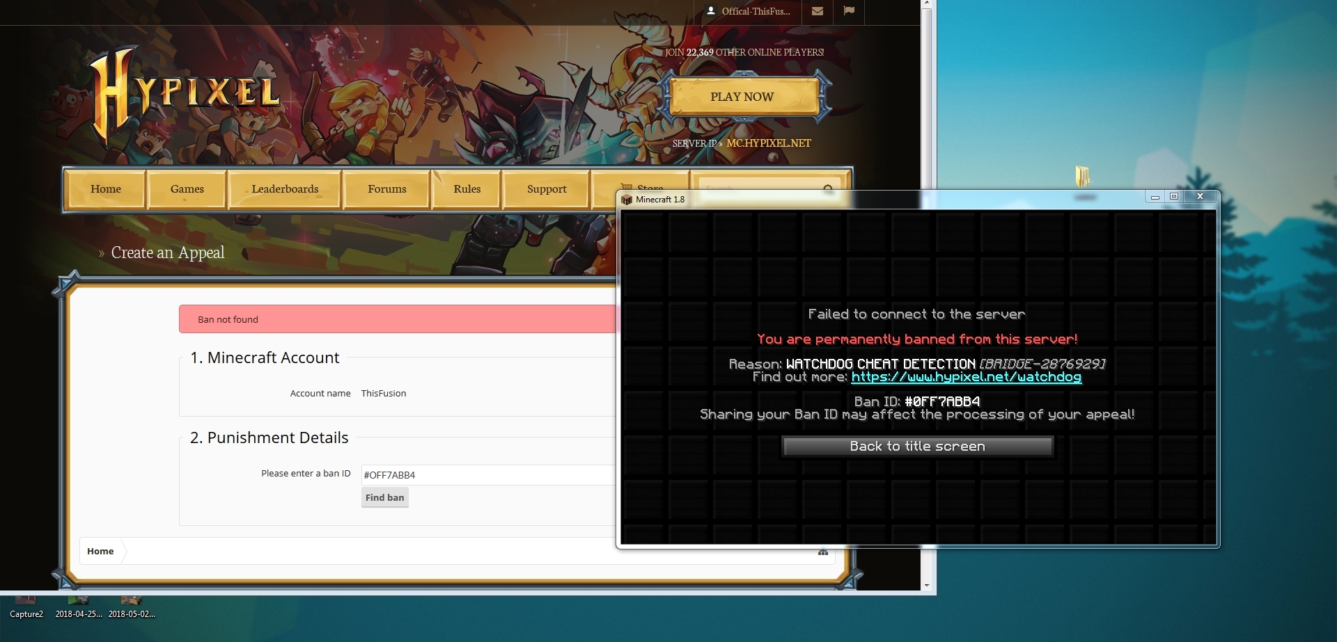This screenshot has width=1337, height=642.
Task: Copy the MC.HYPIXEL.NET server IP link
Action: click(769, 143)
